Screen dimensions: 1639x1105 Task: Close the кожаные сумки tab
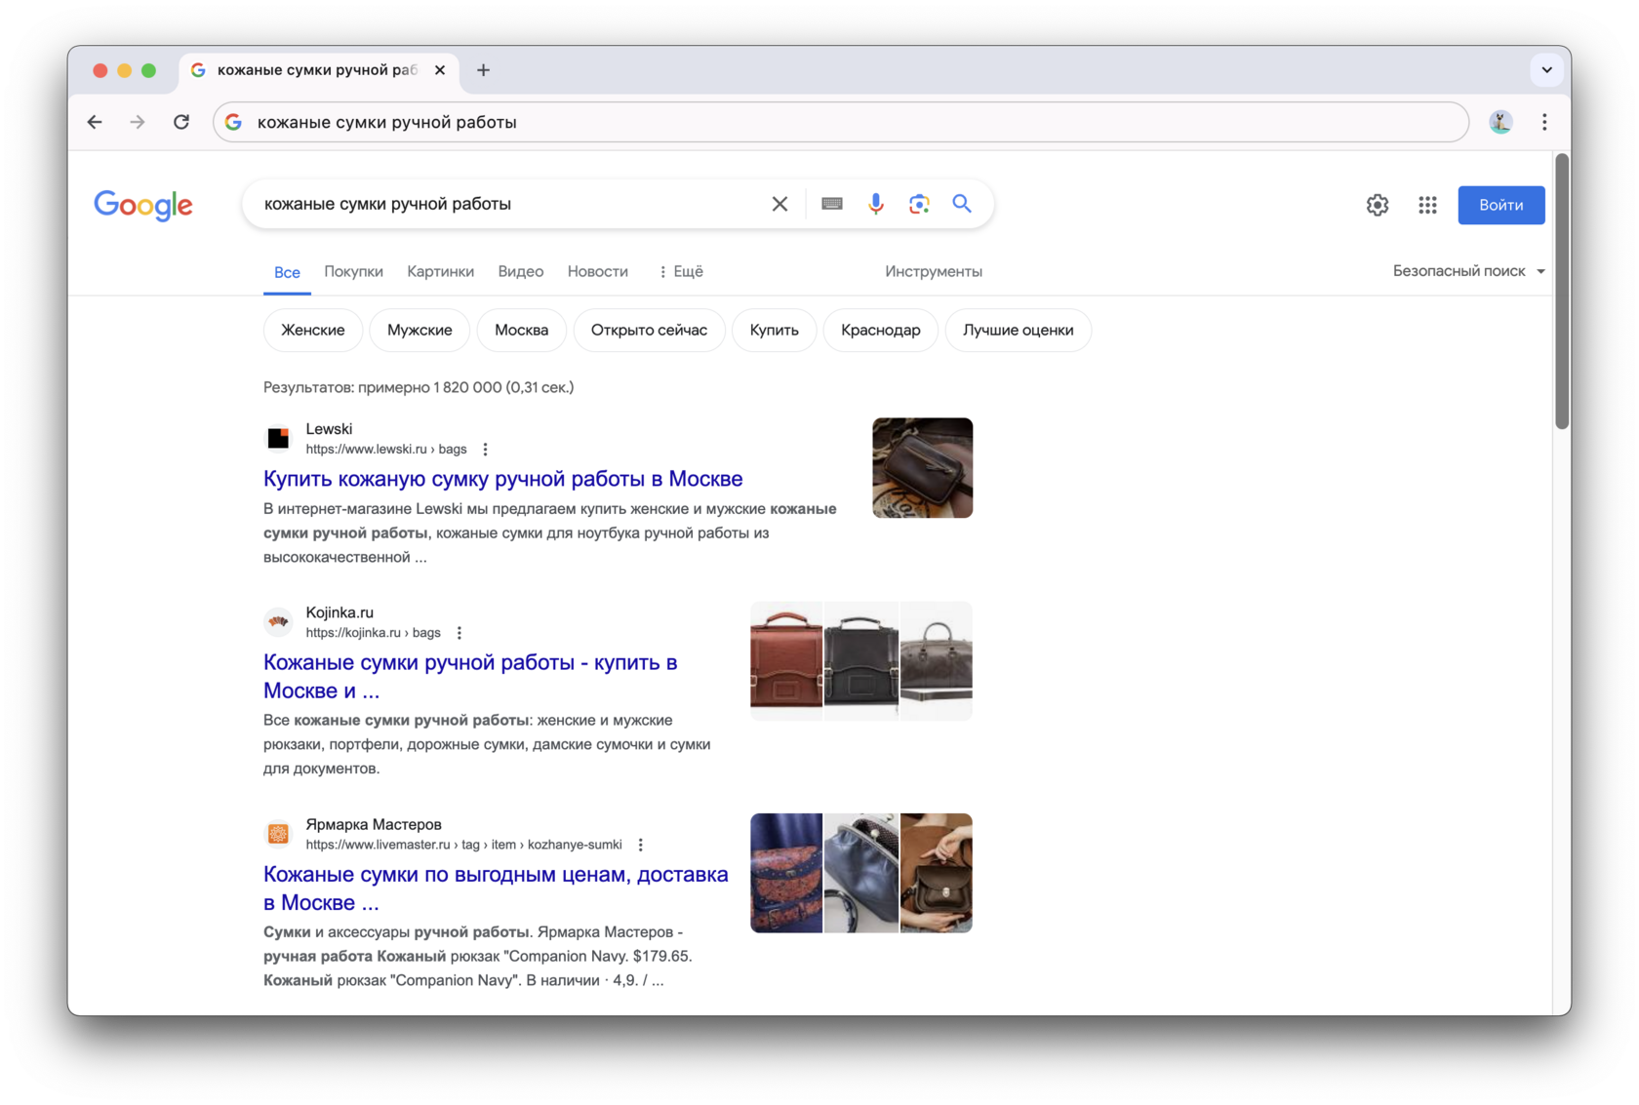[440, 70]
